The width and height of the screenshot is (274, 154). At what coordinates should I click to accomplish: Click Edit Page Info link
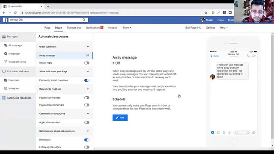pos(193,27)
